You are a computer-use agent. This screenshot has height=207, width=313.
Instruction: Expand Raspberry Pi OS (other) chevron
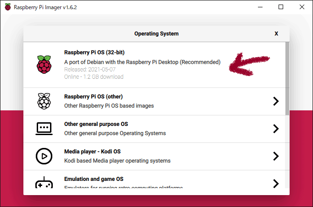(276, 101)
